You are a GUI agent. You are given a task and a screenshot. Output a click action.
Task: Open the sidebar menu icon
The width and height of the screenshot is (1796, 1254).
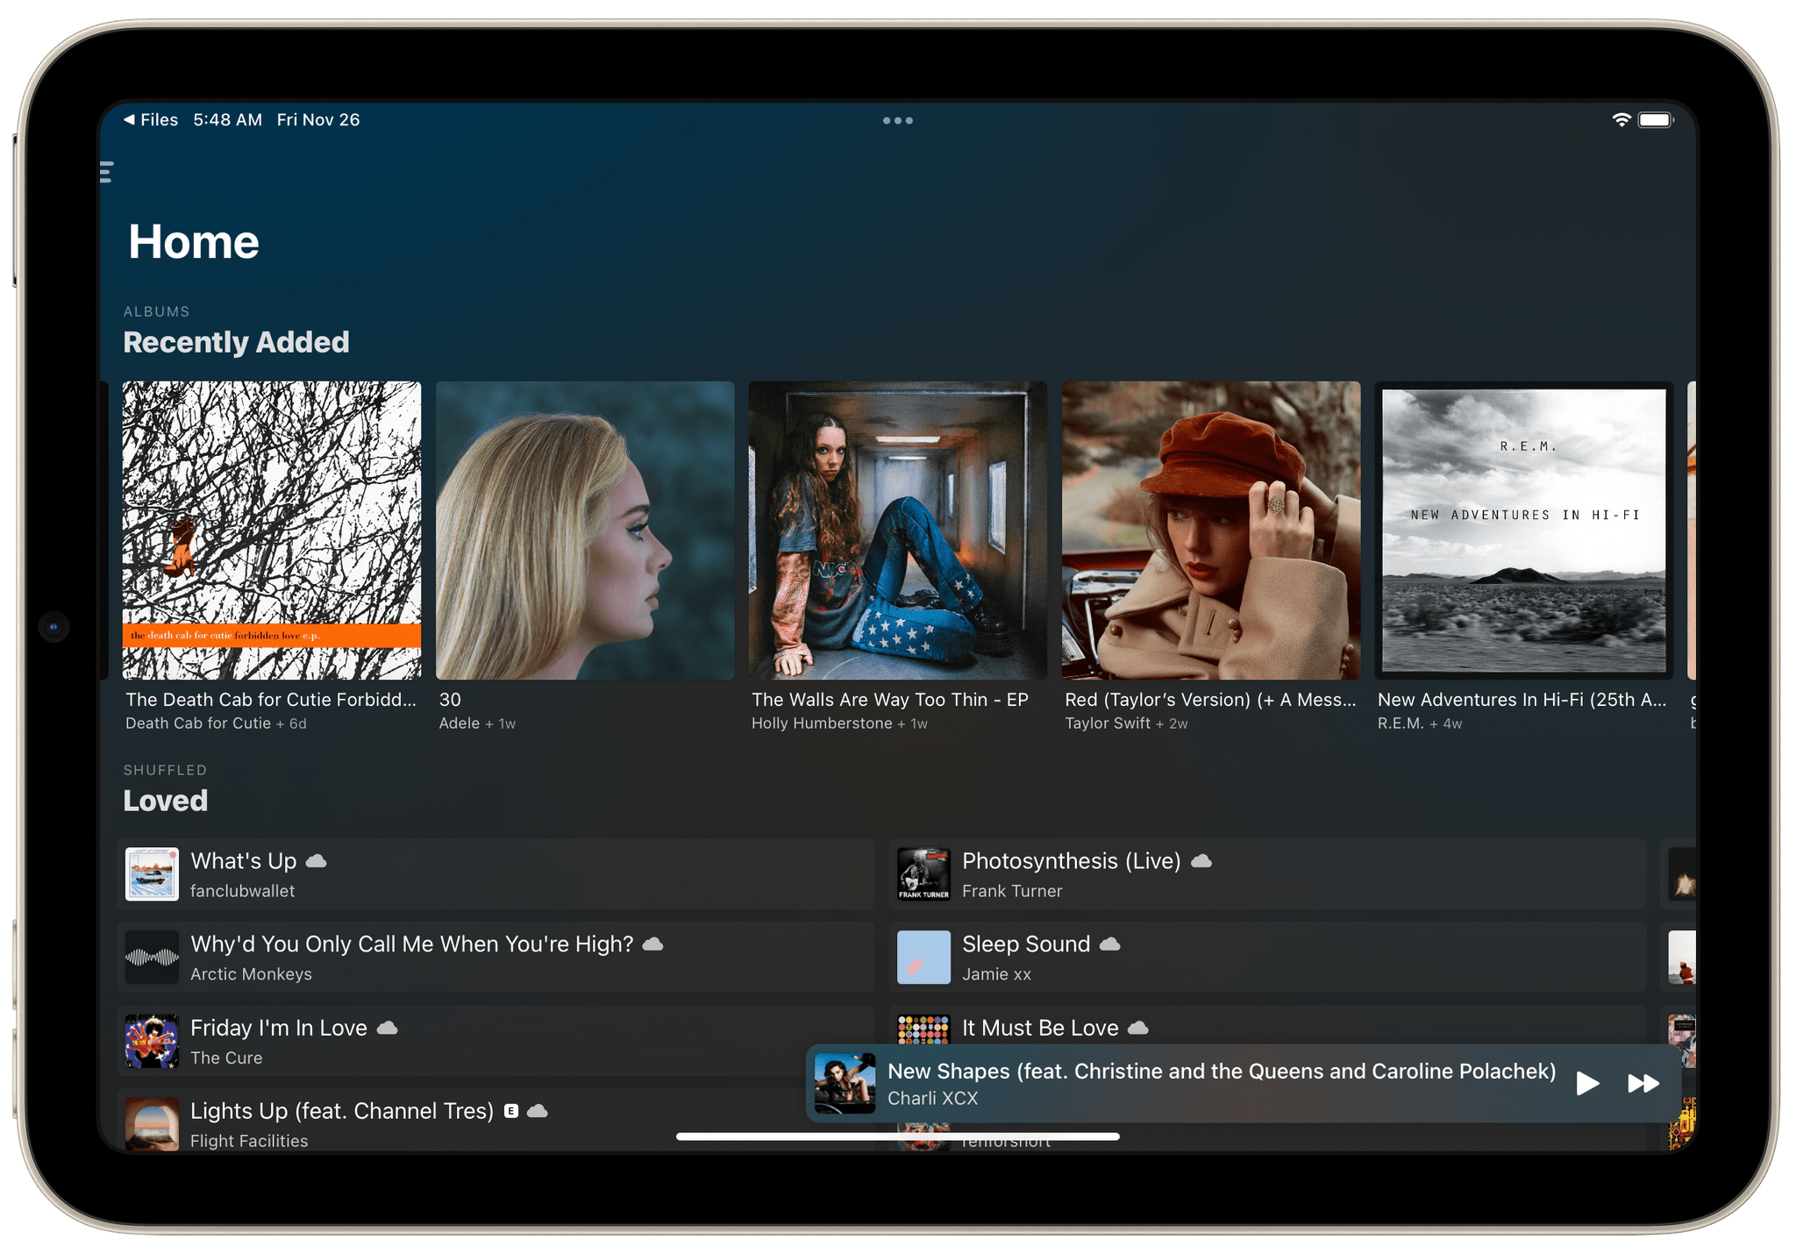pyautogui.click(x=106, y=172)
